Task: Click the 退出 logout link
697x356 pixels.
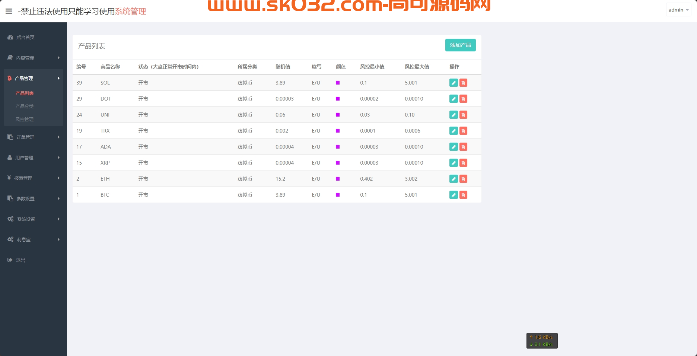Action: tap(20, 260)
